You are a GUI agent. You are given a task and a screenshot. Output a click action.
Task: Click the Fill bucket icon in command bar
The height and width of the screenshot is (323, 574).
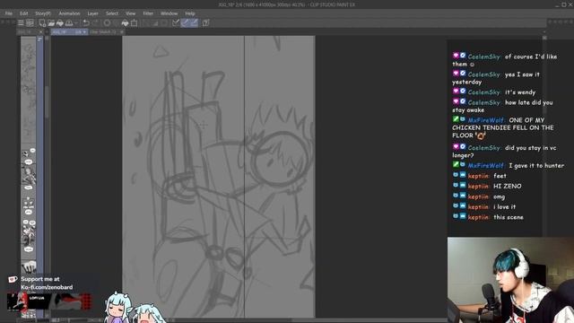(x=126, y=23)
